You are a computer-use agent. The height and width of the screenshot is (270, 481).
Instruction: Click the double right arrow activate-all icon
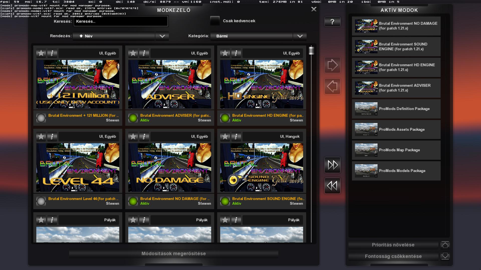tap(332, 165)
